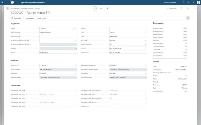201x125 pixels.
Task: Expand the Factureren aan klantnr. dropdown
Action: pyautogui.click(x=145, y=65)
